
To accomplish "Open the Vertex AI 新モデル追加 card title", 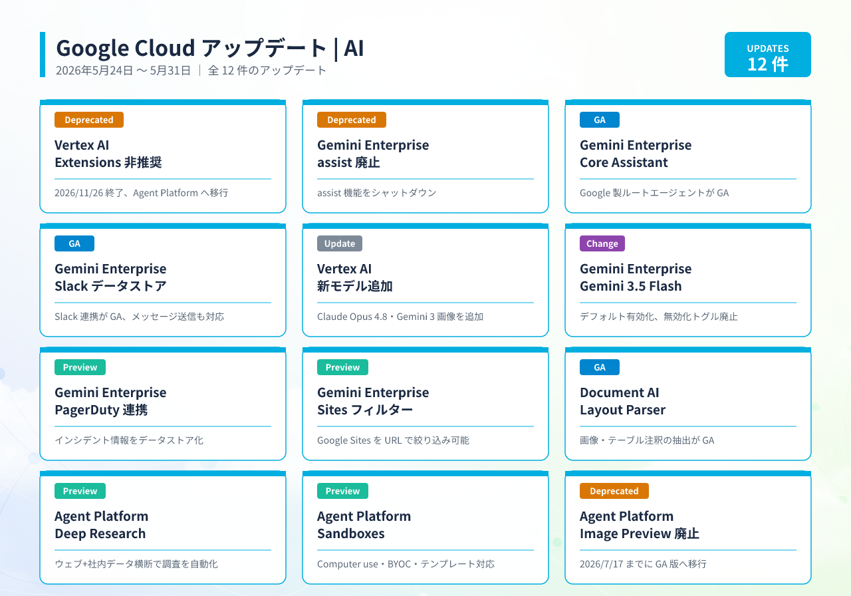I will click(x=355, y=277).
